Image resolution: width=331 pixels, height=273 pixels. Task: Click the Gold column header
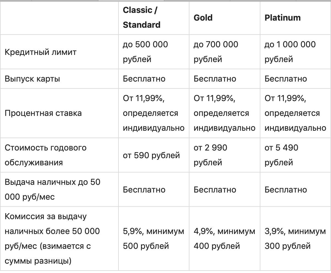click(x=203, y=18)
